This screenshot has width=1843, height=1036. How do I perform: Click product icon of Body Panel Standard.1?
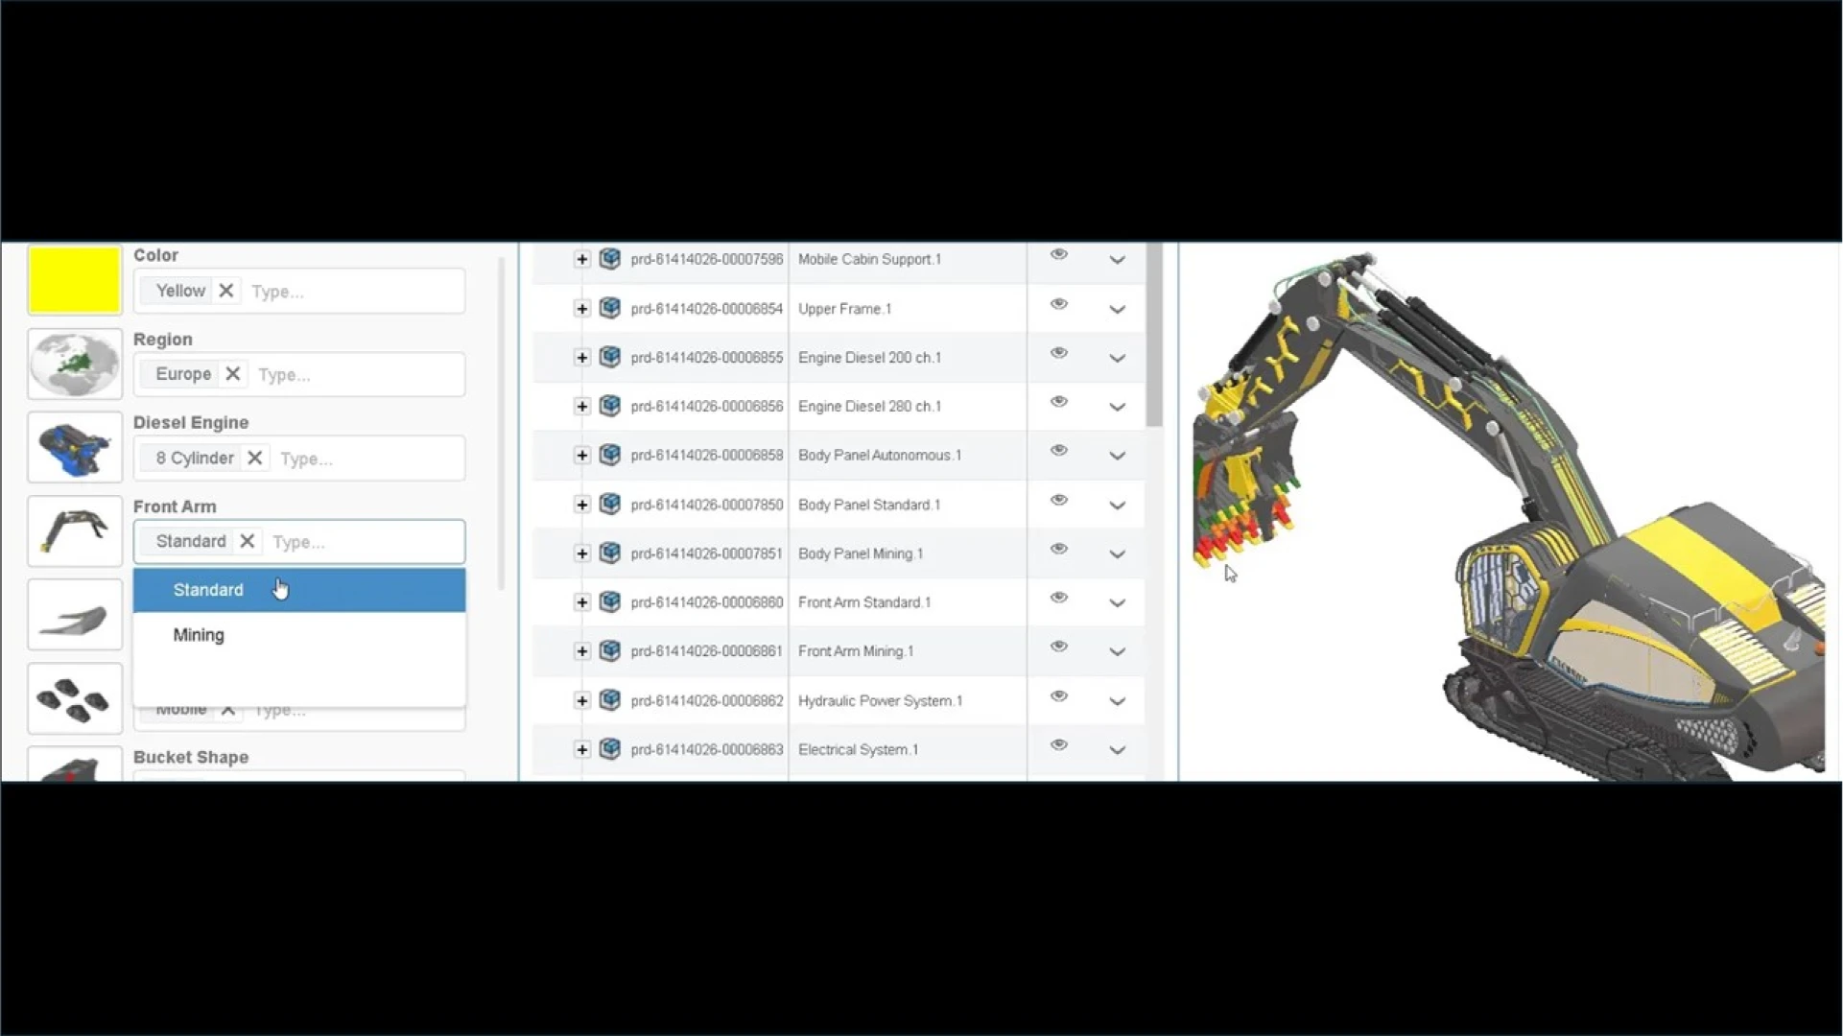click(x=610, y=504)
